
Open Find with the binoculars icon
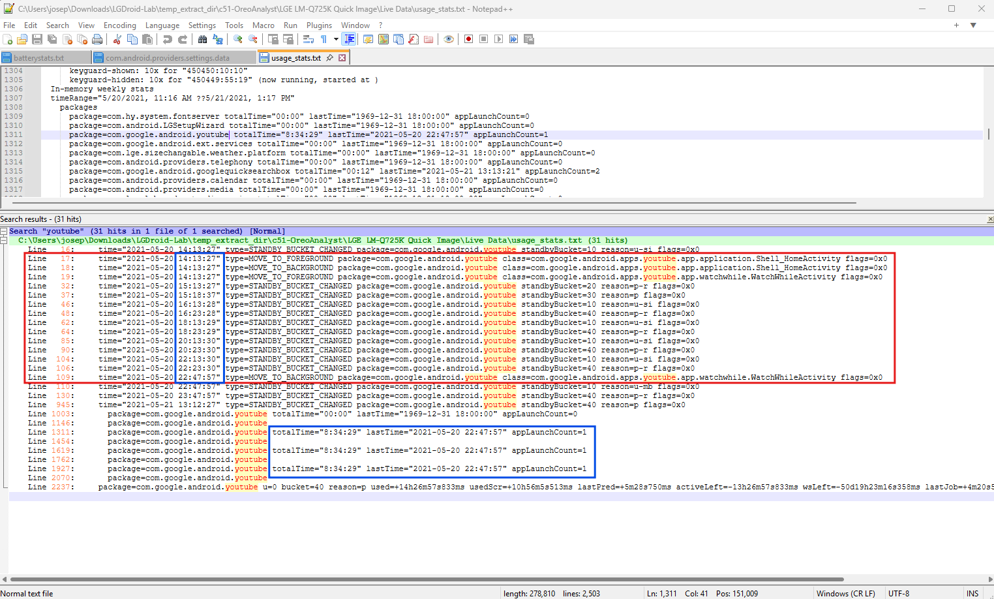click(202, 39)
